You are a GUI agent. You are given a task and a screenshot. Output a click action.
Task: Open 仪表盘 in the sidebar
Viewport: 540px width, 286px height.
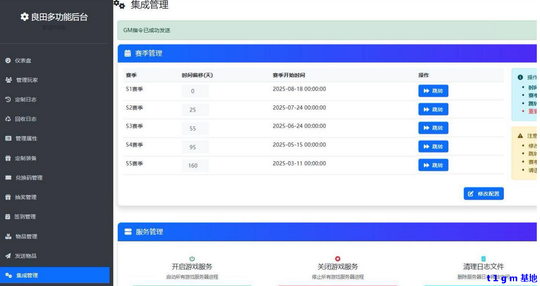(x=55, y=60)
